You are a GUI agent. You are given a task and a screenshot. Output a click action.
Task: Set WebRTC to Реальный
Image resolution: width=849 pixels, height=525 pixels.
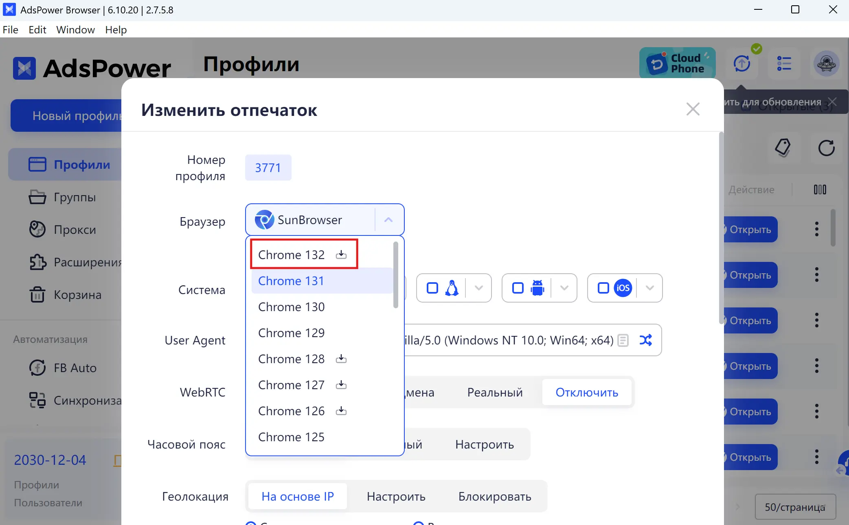pyautogui.click(x=495, y=392)
